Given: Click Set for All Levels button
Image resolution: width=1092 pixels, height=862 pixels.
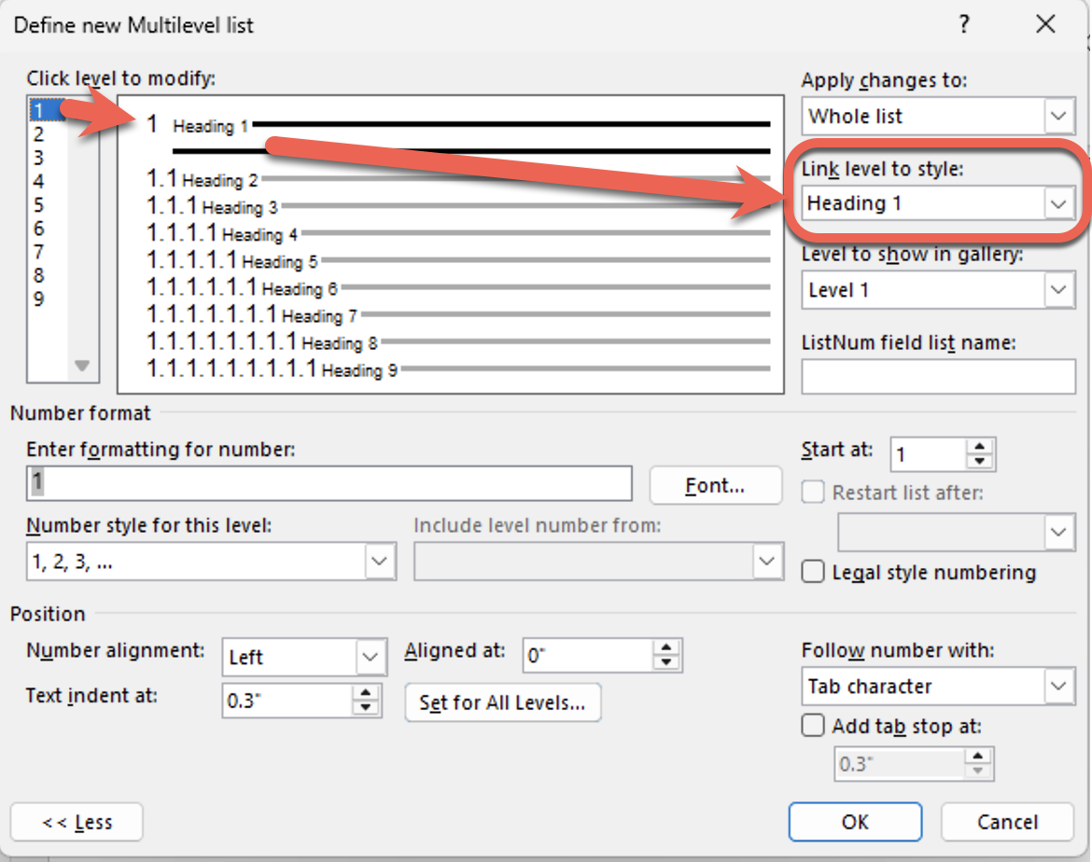Looking at the screenshot, I should pos(502,702).
